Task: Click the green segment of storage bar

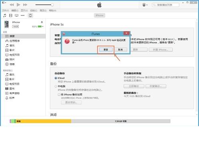Action: click(x=13, y=121)
